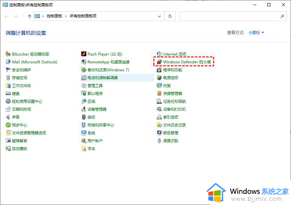Viewport: 291px width, 205px height.
Task: Open 颜色管理
Action: pos(171,133)
